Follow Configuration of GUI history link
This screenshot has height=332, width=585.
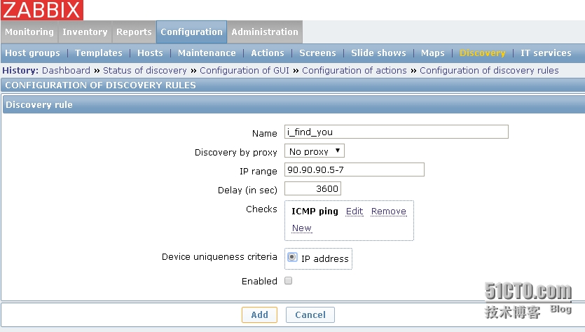[x=245, y=71]
